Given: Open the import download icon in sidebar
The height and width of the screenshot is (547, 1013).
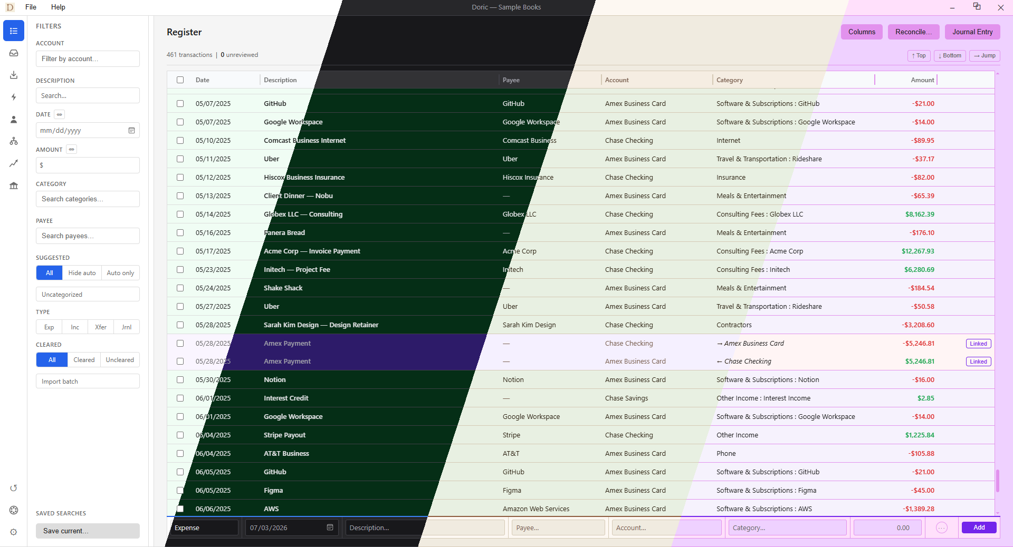Looking at the screenshot, I should (14, 75).
